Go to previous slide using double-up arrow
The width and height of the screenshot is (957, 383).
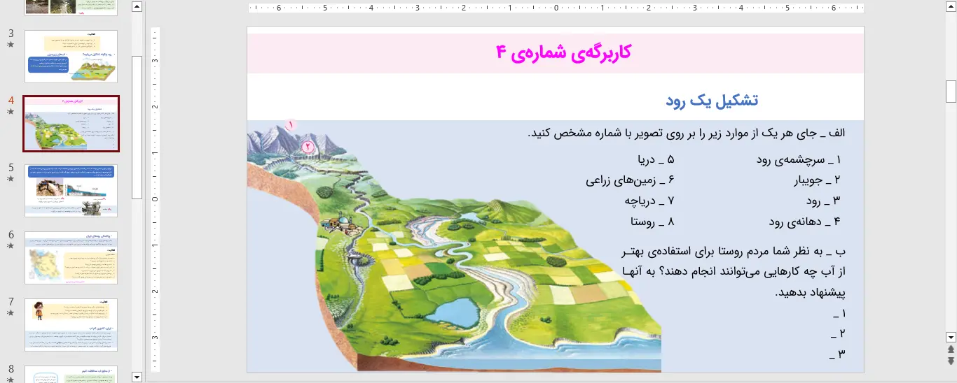(951, 349)
